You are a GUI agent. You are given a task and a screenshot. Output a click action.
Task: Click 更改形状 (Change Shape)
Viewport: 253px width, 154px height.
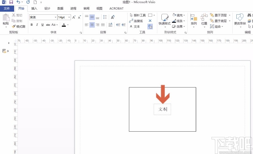240,21
